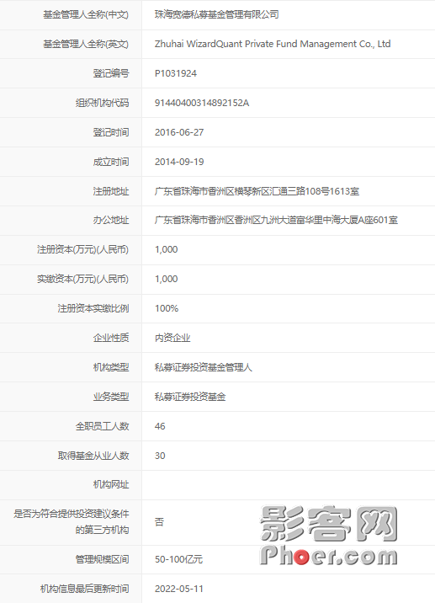
Task: Click the label 办公地址
Action: click(x=111, y=221)
